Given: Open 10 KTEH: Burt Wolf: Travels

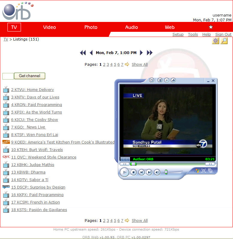Looking at the screenshot, I should tap(37, 150).
